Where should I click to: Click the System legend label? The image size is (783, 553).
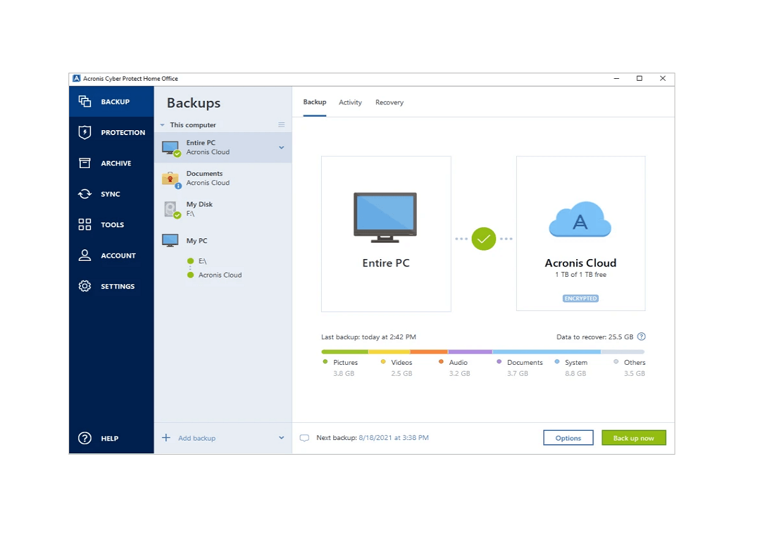point(576,362)
